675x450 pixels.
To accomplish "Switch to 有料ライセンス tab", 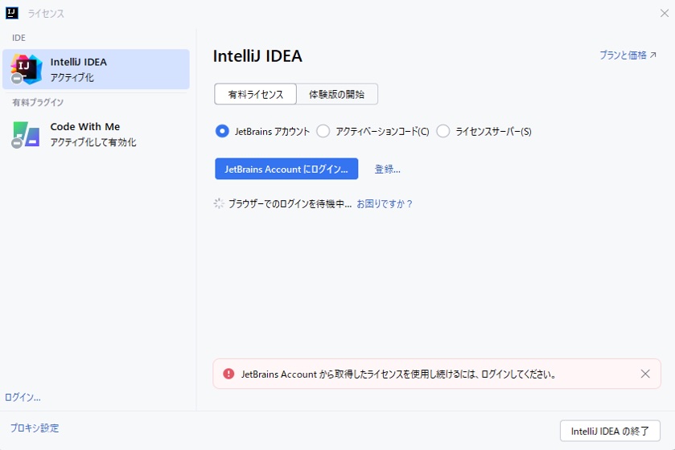I will coord(255,94).
